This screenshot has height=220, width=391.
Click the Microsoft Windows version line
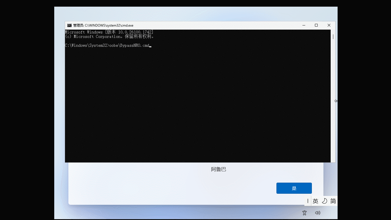click(109, 32)
